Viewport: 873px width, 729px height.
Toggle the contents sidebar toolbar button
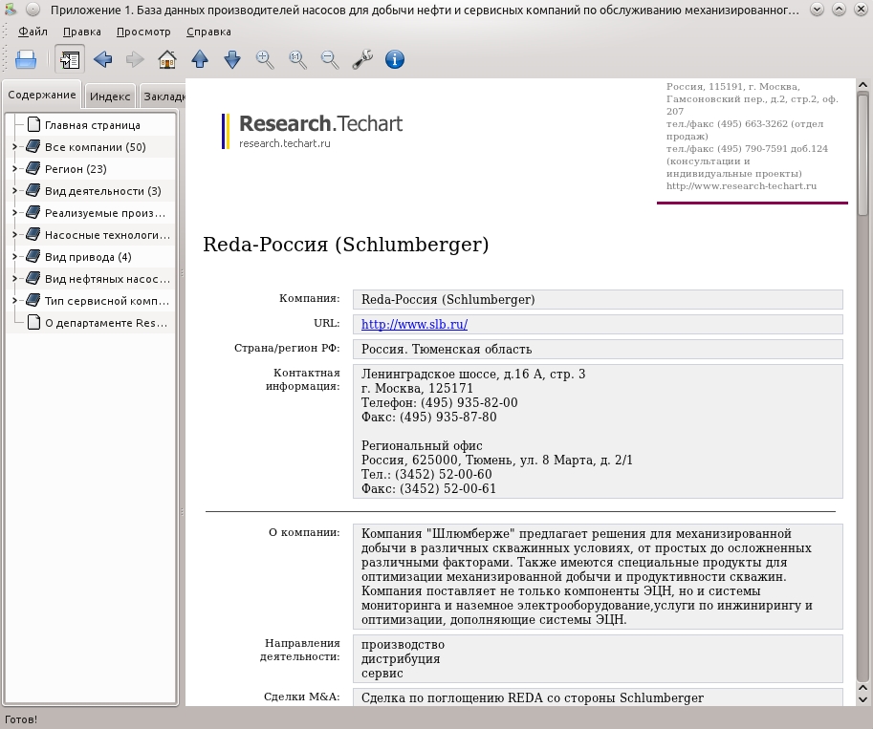click(70, 59)
